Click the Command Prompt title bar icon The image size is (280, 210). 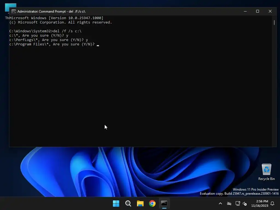[14, 11]
